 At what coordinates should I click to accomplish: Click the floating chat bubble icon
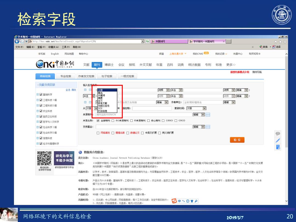tap(278, 134)
